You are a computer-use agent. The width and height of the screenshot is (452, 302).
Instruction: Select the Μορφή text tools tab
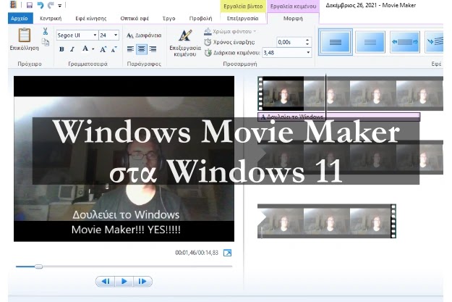(x=293, y=18)
